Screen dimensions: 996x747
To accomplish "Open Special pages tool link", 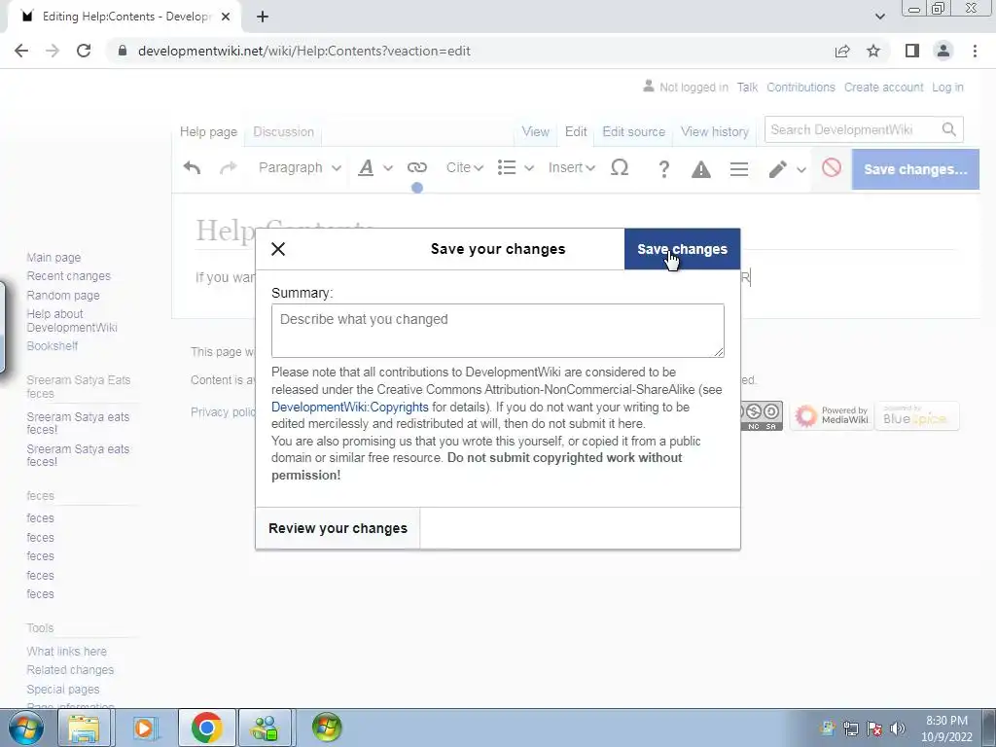I will [63, 690].
